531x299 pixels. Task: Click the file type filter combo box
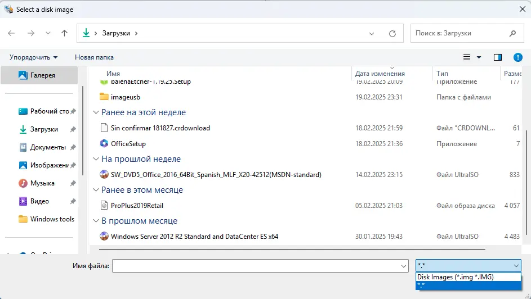(x=468, y=265)
